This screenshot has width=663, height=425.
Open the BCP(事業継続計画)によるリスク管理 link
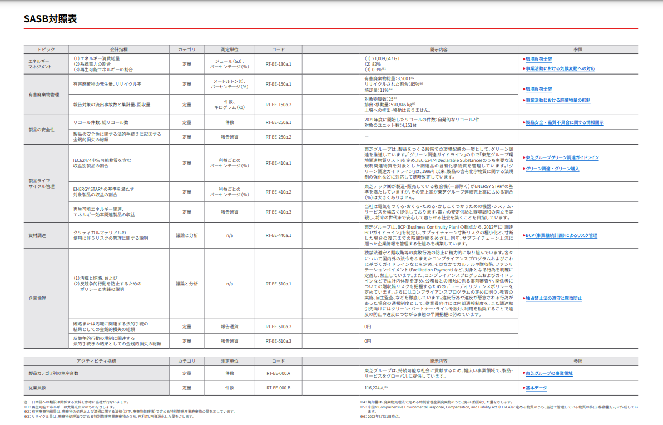click(561, 235)
